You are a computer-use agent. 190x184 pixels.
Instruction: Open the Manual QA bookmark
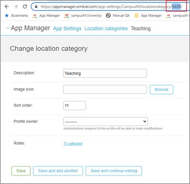pyautogui.click(x=118, y=16)
